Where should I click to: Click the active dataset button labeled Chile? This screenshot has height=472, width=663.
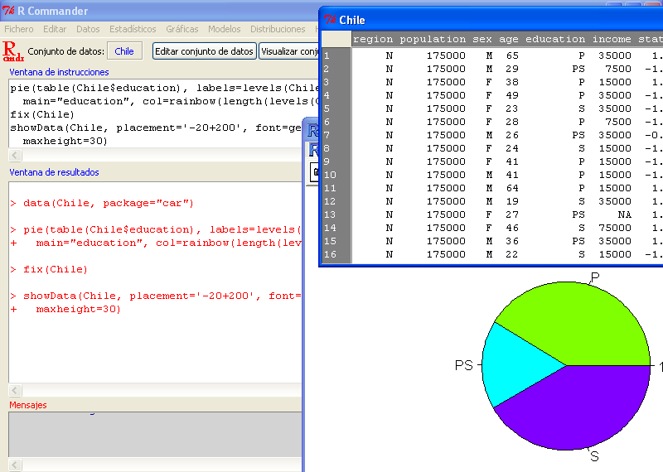click(124, 51)
